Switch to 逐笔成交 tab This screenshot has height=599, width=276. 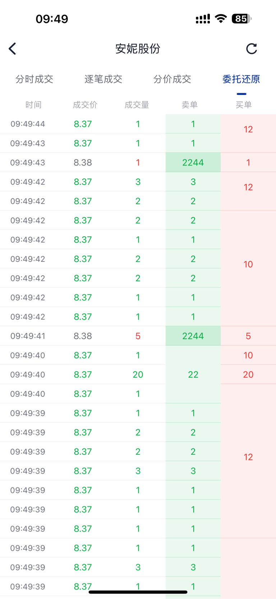click(x=103, y=79)
